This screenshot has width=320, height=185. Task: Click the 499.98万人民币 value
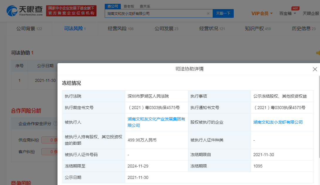142,140
